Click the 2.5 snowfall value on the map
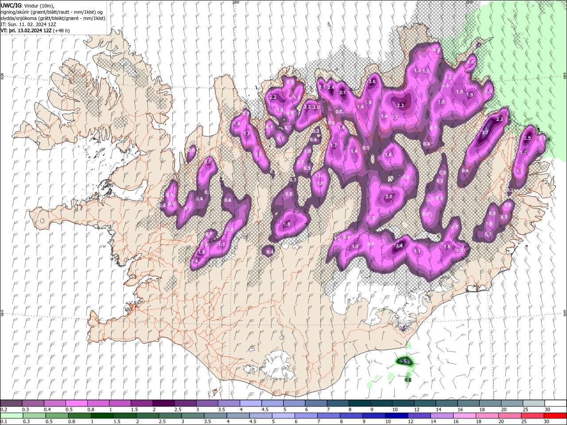Screen dimensions: 567x425 point(527,139)
